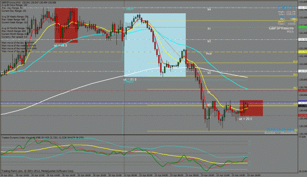Click the 23 Apr 10:00 time axis label
The width and height of the screenshot is (307, 177).
[x=207, y=175]
